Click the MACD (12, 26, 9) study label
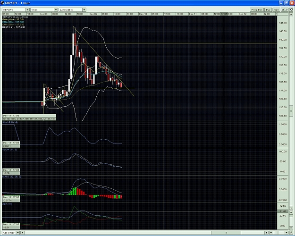 pos(12,177)
